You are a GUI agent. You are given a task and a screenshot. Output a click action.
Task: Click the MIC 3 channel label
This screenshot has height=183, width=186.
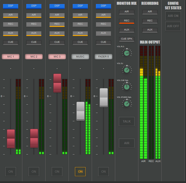[57, 56]
